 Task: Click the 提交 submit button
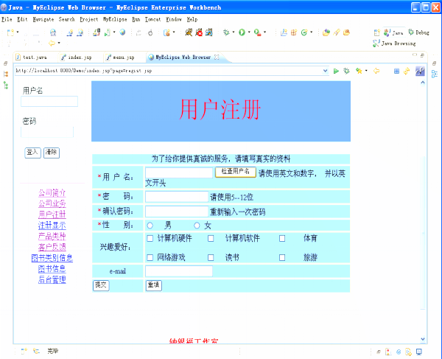(101, 285)
